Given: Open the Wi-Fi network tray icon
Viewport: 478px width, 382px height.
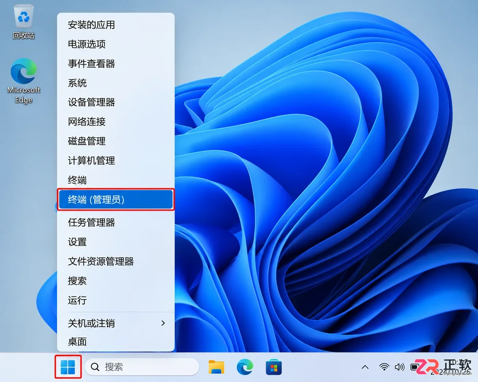Looking at the screenshot, I should pyautogui.click(x=384, y=367).
